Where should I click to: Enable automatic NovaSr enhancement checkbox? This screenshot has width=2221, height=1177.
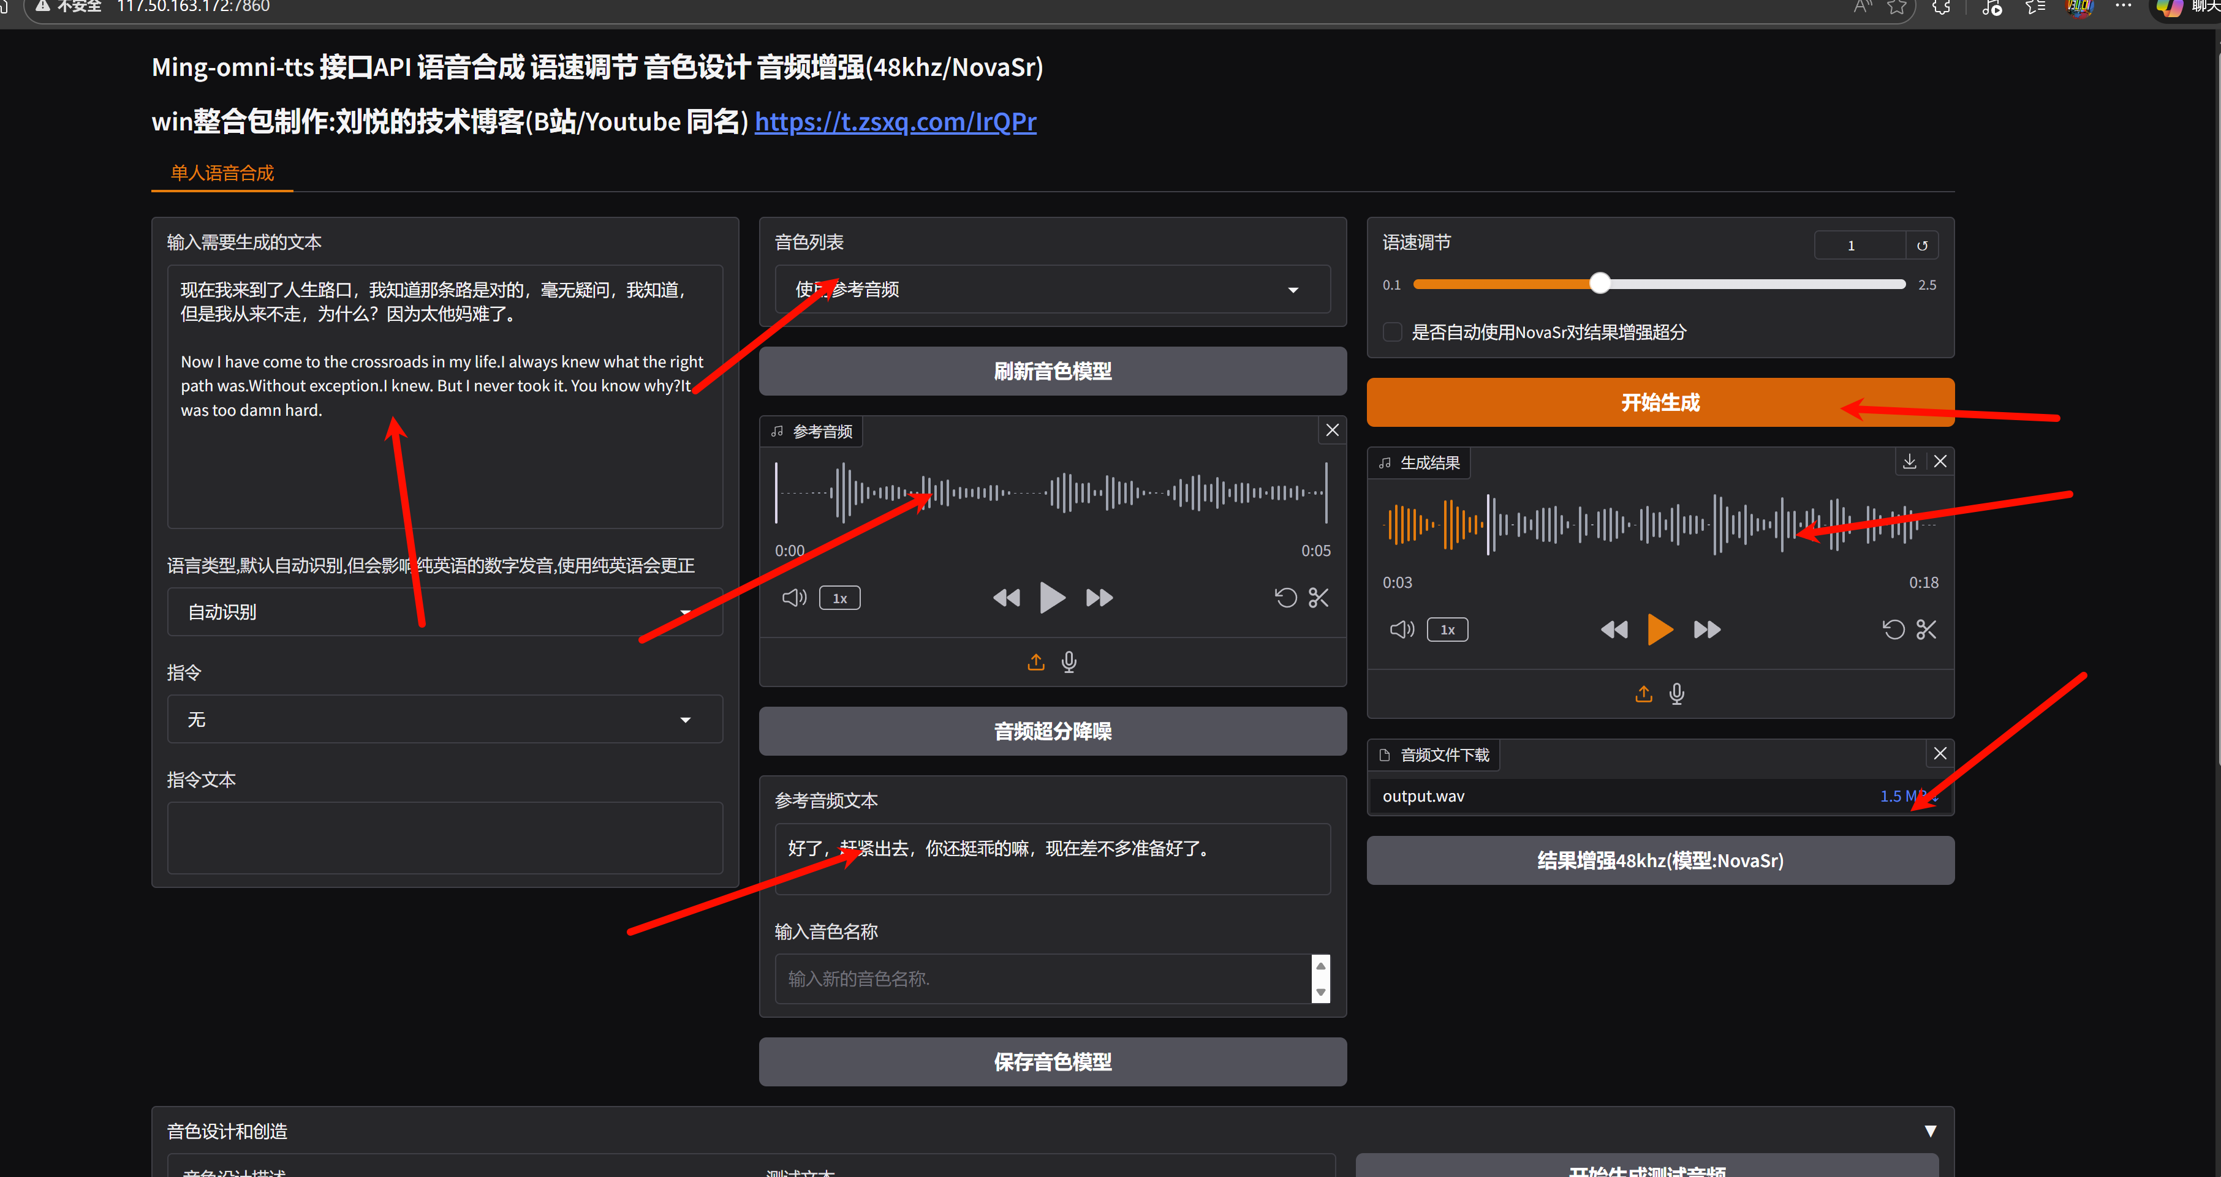point(1391,332)
